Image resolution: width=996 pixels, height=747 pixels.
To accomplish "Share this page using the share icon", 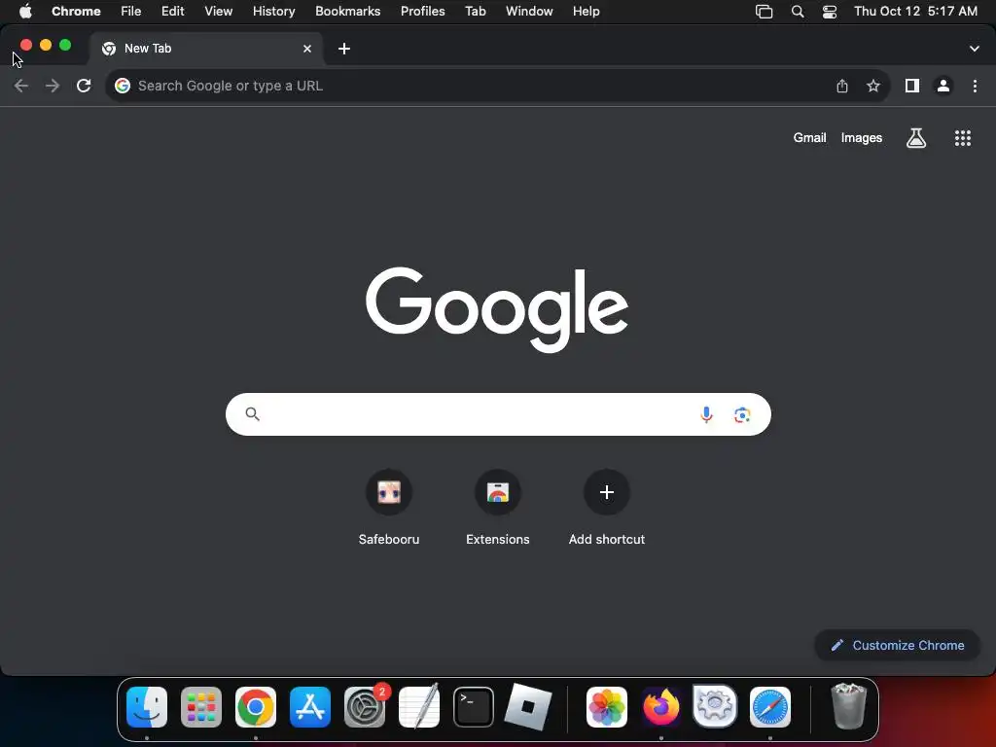I will [x=841, y=86].
